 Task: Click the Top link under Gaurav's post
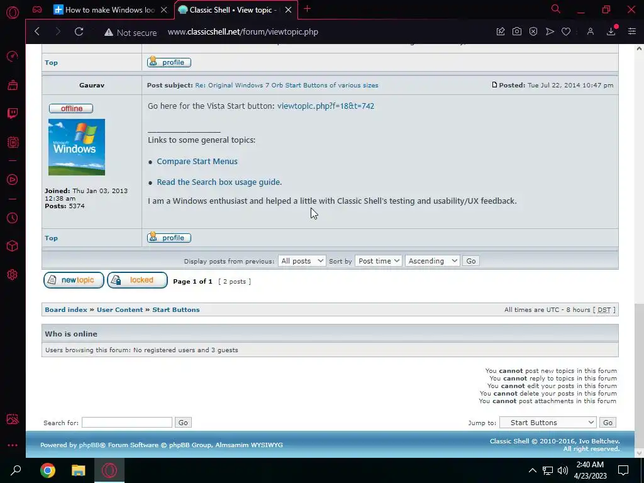(x=52, y=238)
